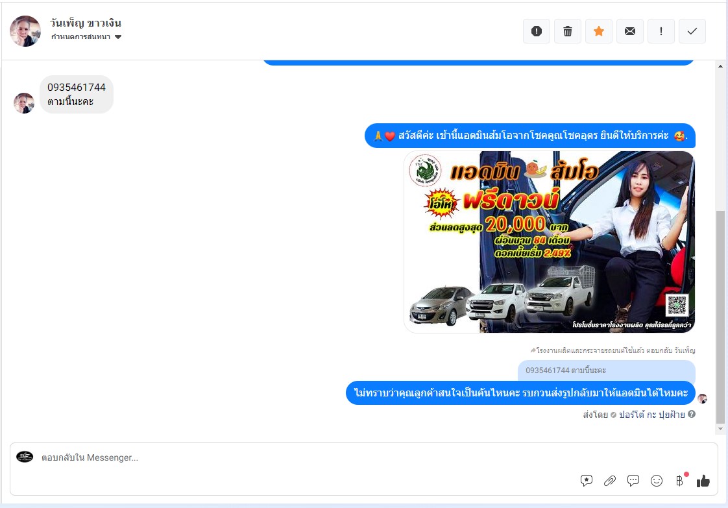Open the emoji picker smiley icon
Viewport: 728px width, 508px height.
pos(657,481)
